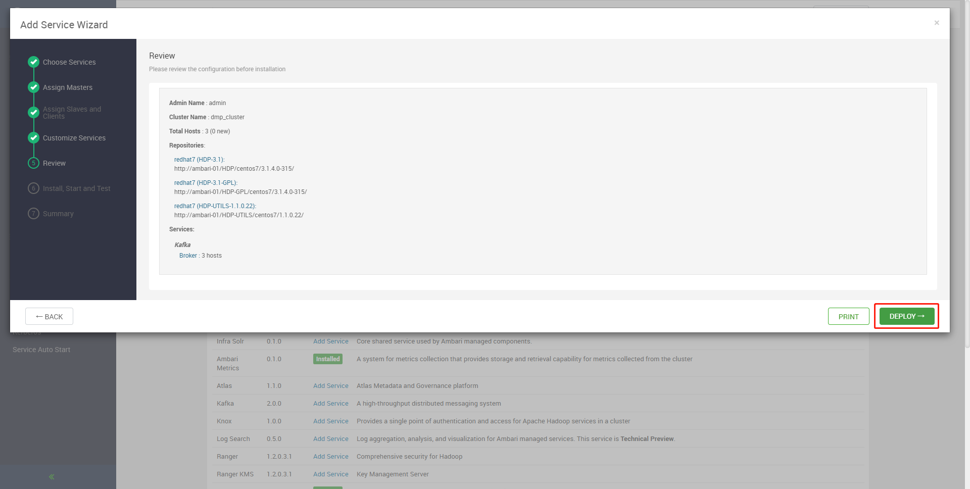Viewport: 970px width, 489px height.
Task: Click the Comprehensive security for Hadoop description
Action: [x=410, y=457]
